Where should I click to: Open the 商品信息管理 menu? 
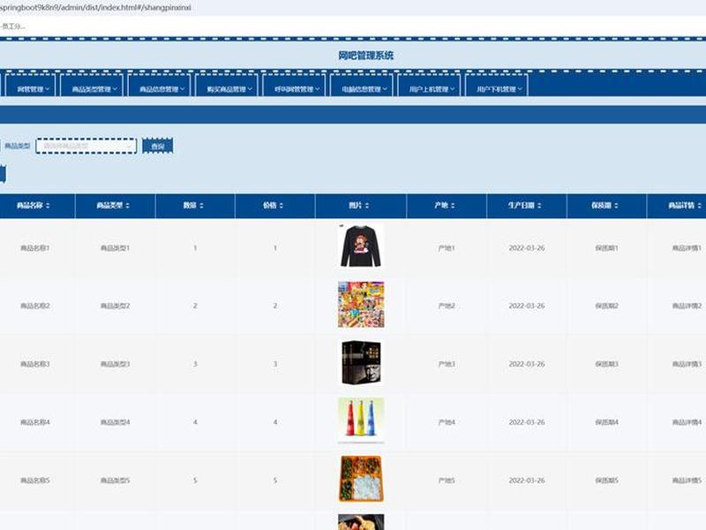click(159, 86)
